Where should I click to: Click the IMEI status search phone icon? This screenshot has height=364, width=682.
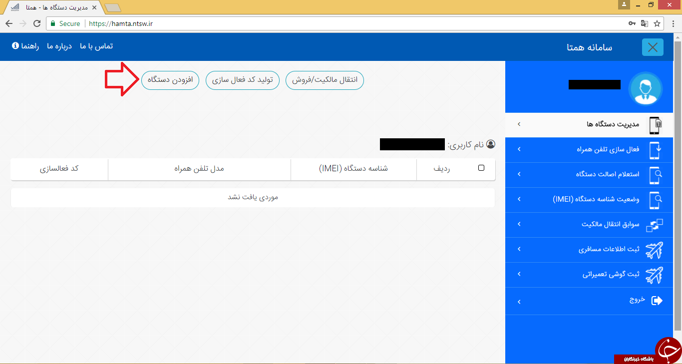[655, 200]
